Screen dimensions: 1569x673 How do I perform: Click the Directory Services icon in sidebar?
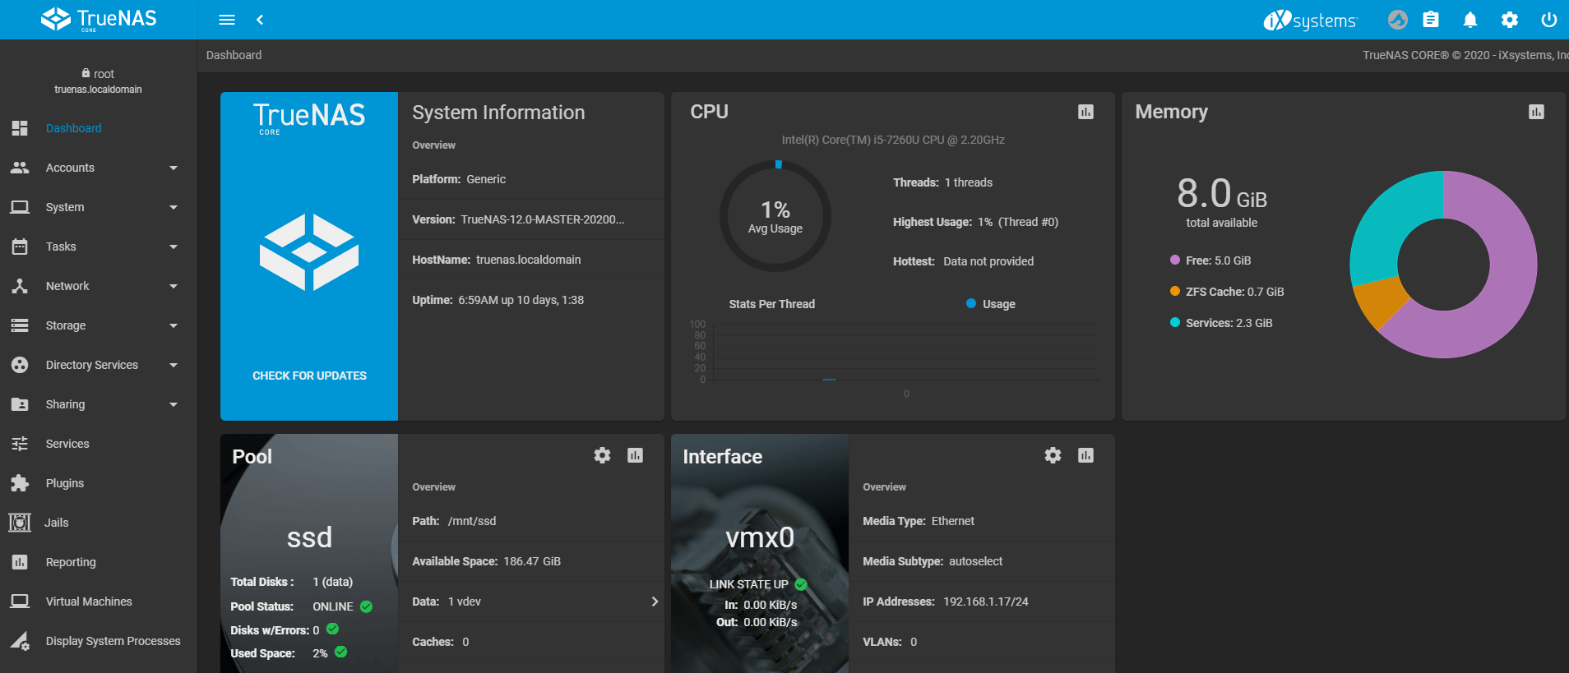tap(20, 365)
